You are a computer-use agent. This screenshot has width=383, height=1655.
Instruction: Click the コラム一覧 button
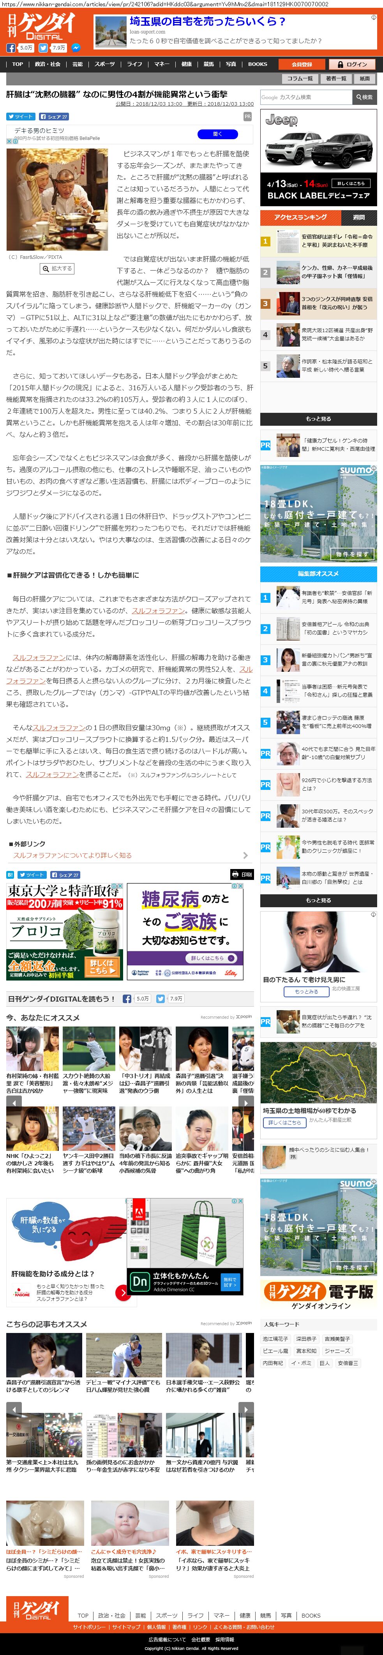pyautogui.click(x=300, y=78)
